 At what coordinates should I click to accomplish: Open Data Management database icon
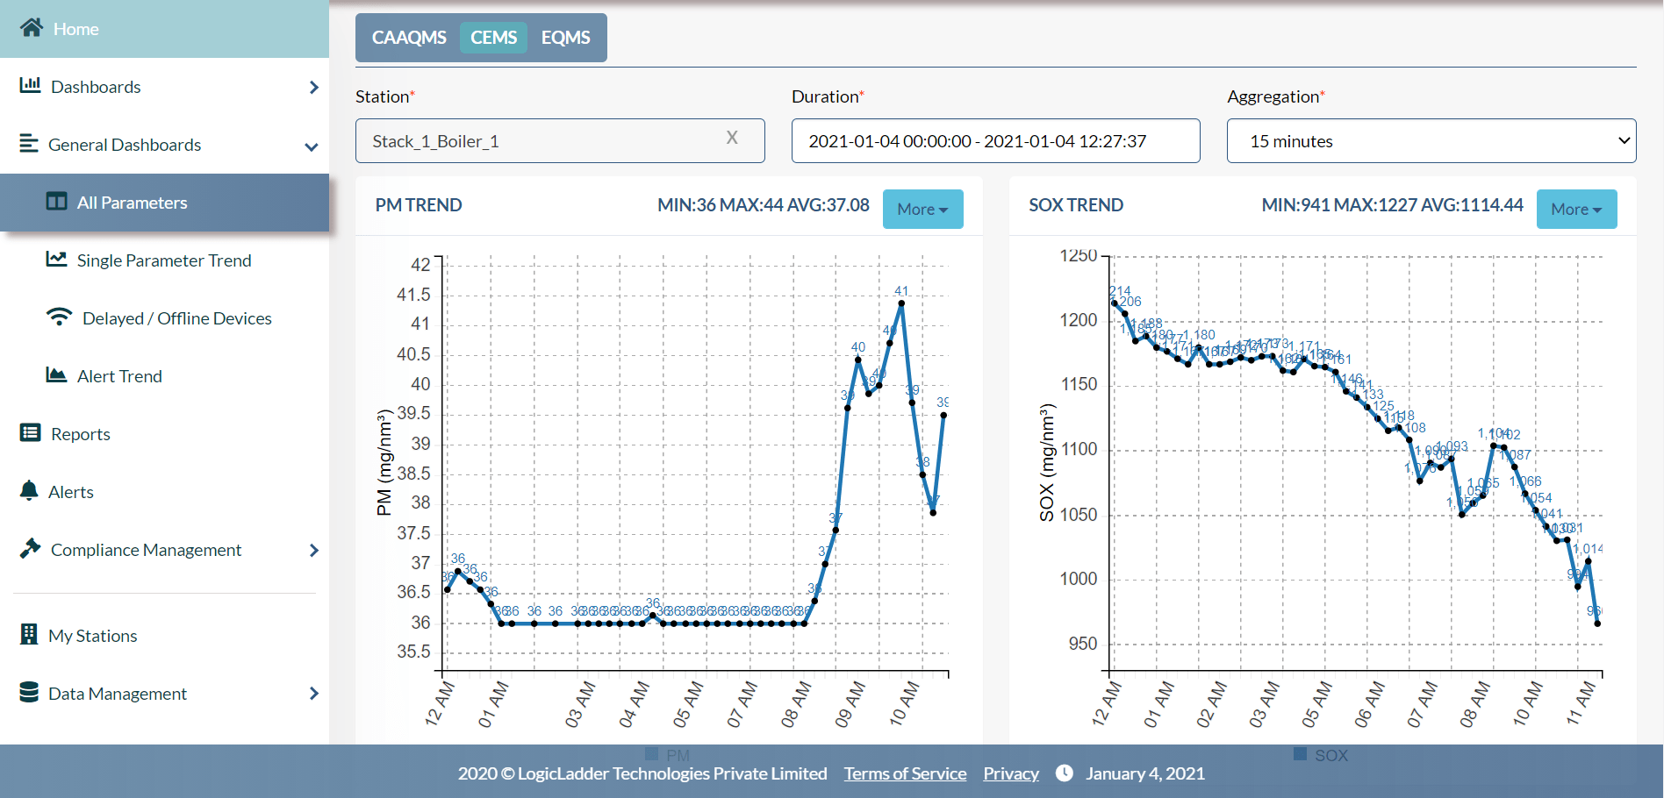point(29,693)
